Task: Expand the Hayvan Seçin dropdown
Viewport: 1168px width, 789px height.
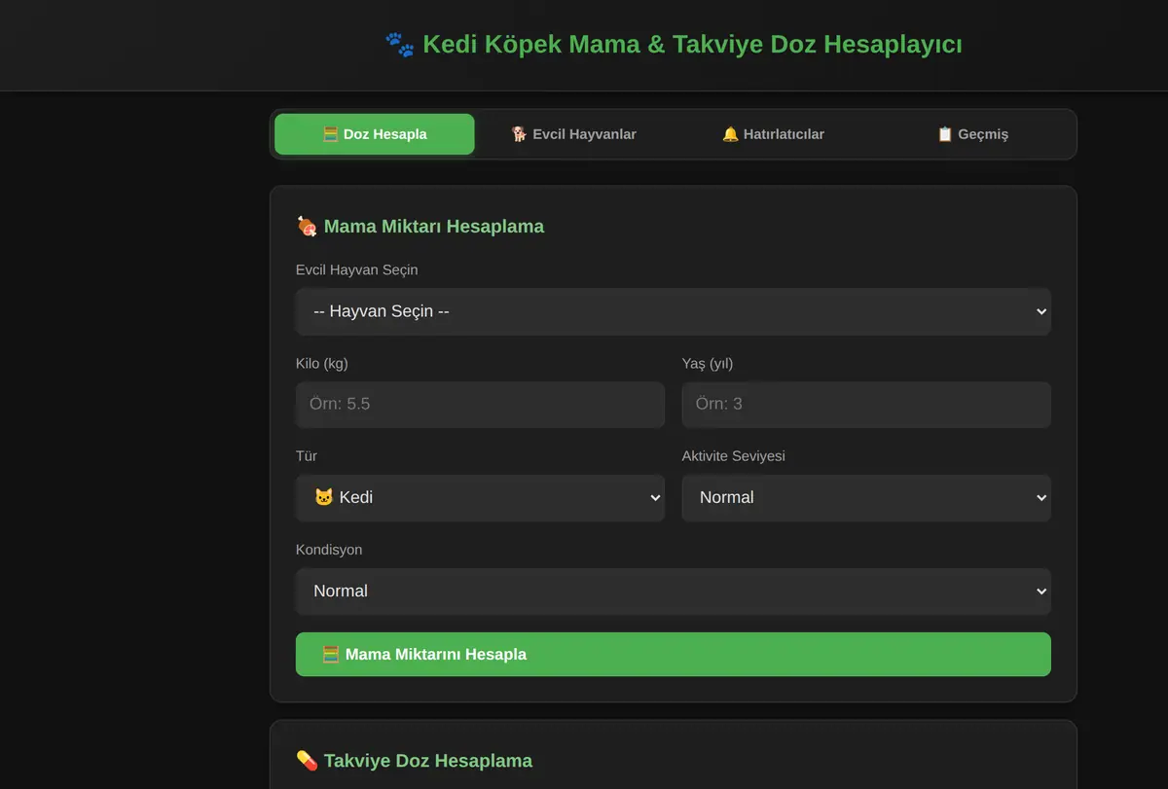Action: [x=674, y=311]
